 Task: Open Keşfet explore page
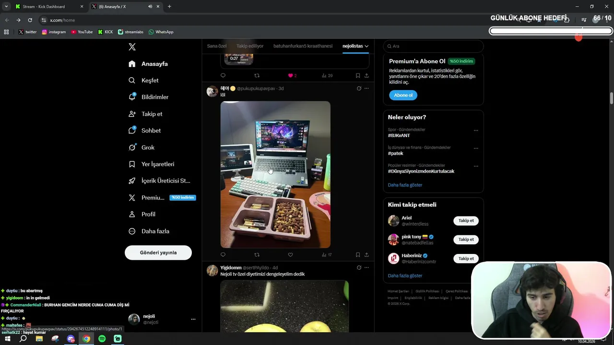coord(143,80)
